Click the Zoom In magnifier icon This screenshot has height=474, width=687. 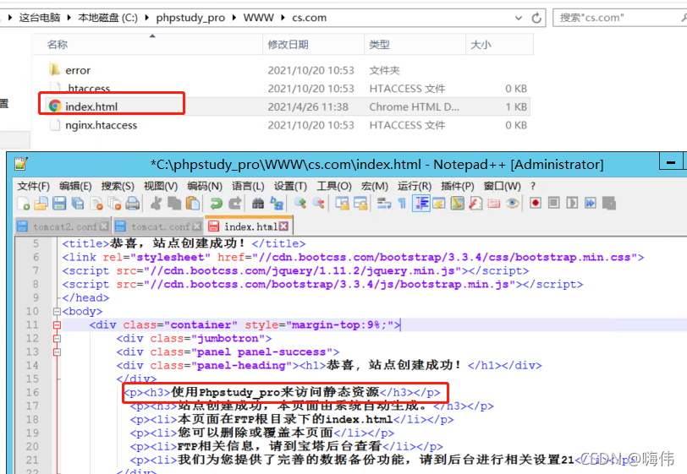point(300,203)
